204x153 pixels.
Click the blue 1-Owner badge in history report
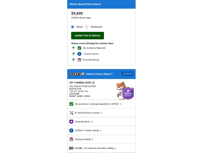point(71,130)
